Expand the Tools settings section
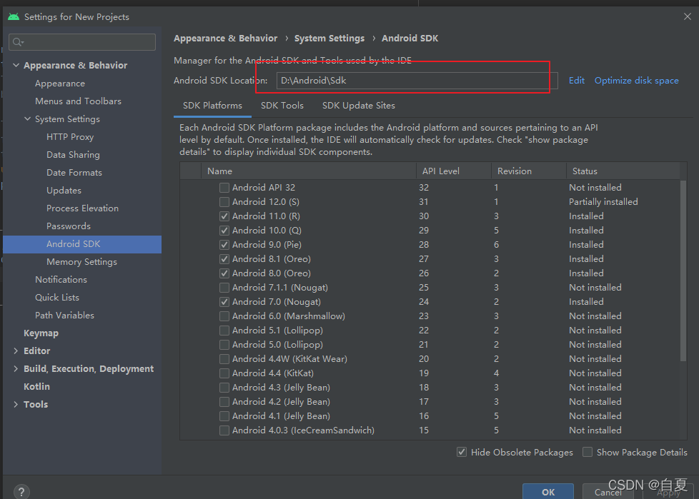Screen dimensions: 699x499 pyautogui.click(x=16, y=404)
